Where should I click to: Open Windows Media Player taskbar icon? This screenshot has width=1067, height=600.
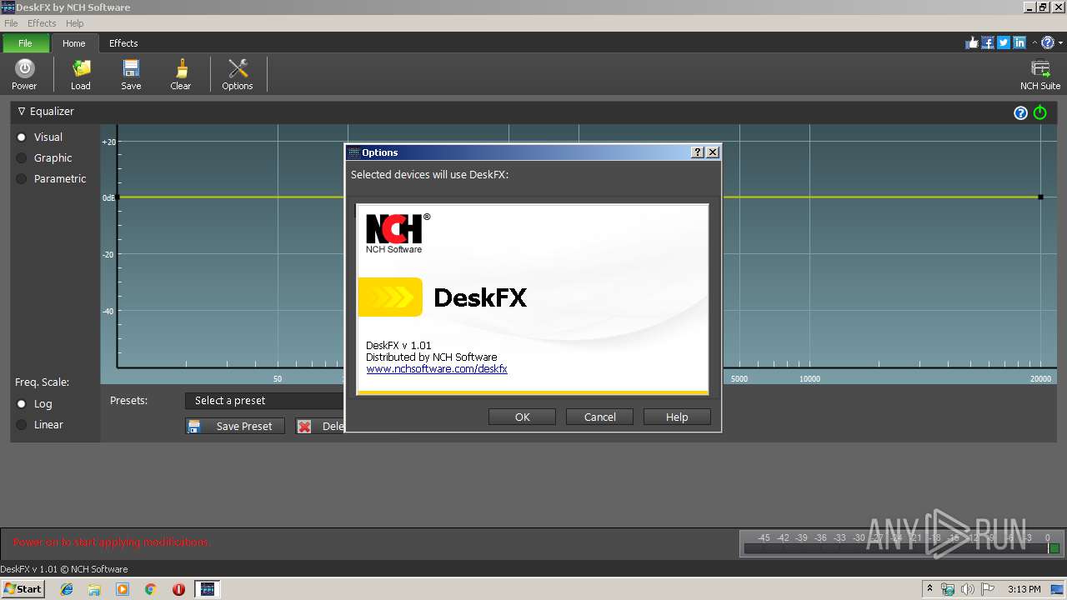click(x=123, y=589)
